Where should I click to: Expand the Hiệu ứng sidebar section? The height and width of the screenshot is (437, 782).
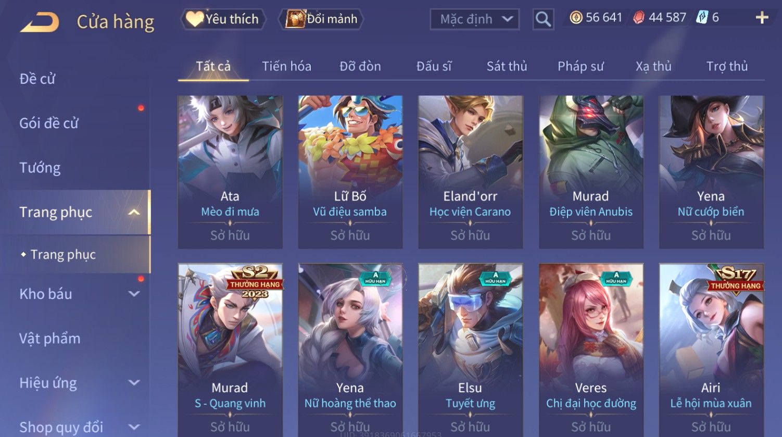coord(134,383)
